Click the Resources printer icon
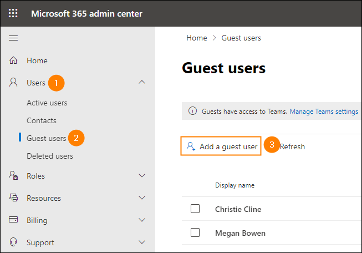The width and height of the screenshot is (362, 253). [x=13, y=198]
